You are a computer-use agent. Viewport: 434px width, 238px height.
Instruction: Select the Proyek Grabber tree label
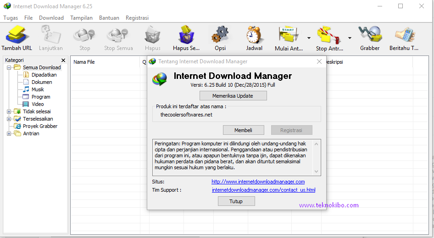(40, 126)
